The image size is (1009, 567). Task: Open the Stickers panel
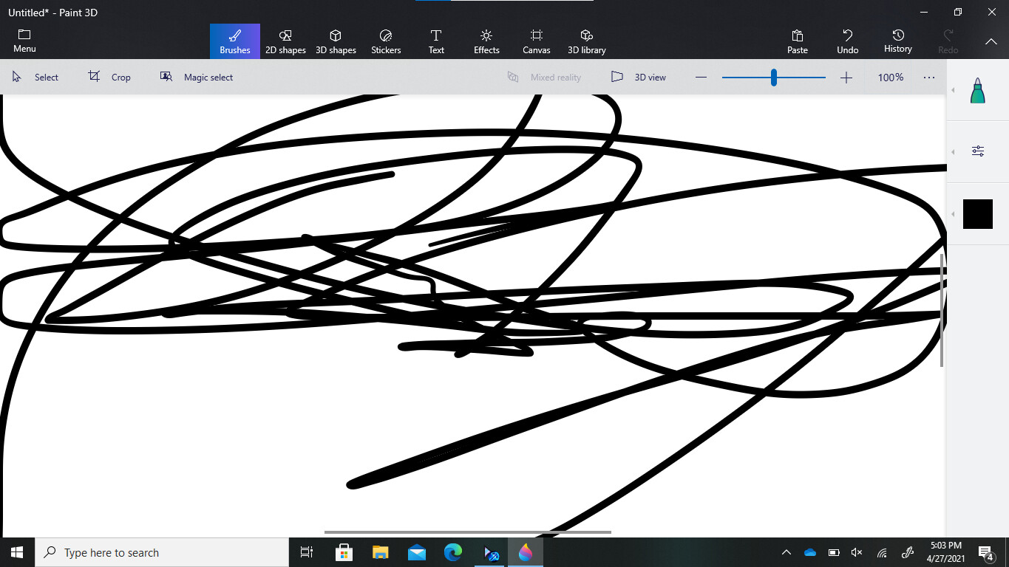pyautogui.click(x=386, y=41)
